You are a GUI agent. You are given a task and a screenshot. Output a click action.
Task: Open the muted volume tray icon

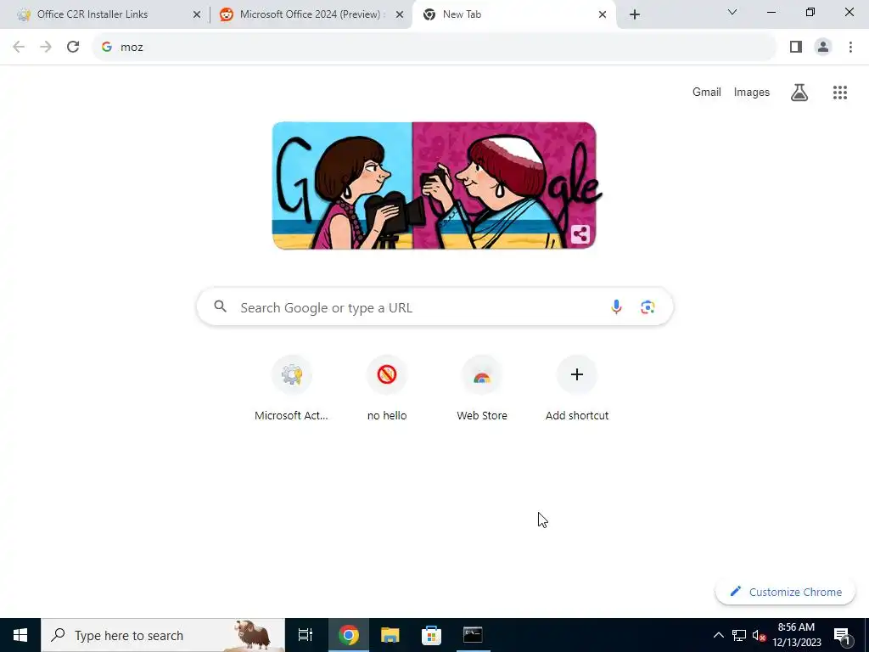coord(759,635)
